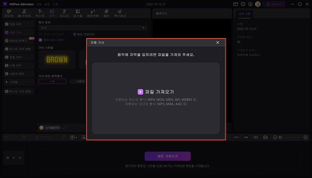Switch to the AI 아바타 tab
This screenshot has width=312, height=178.
[25, 14]
